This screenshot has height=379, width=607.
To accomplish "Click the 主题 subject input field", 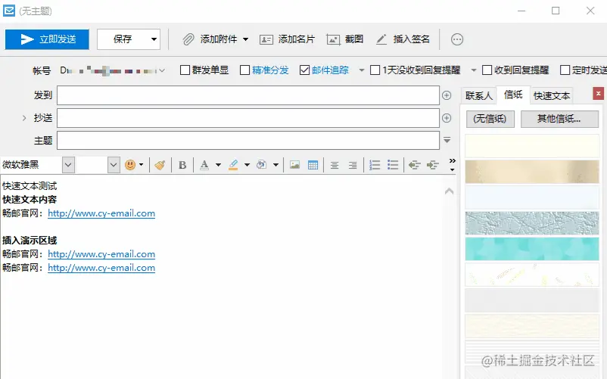I will point(248,141).
